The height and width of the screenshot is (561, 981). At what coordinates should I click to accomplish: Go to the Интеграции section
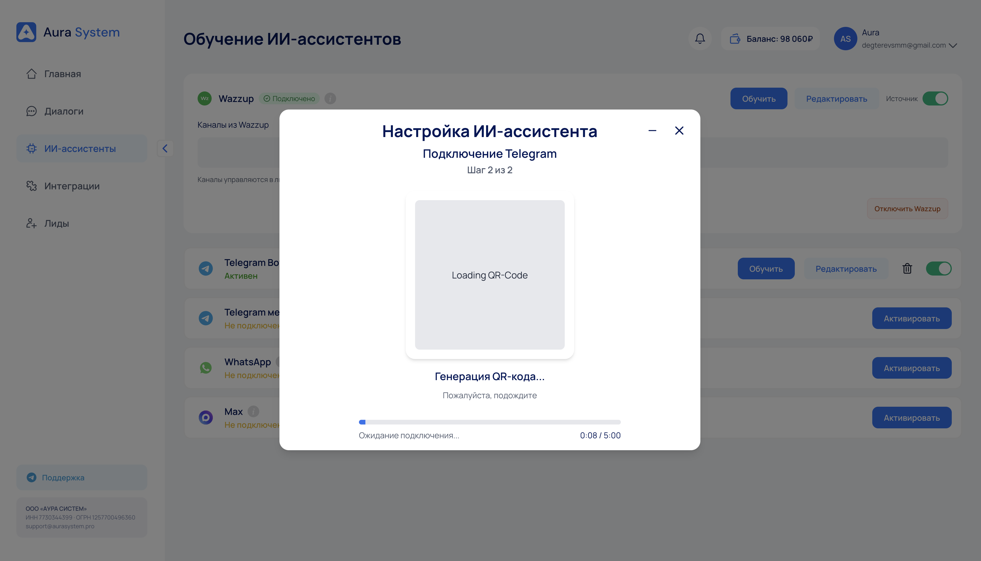click(x=72, y=186)
